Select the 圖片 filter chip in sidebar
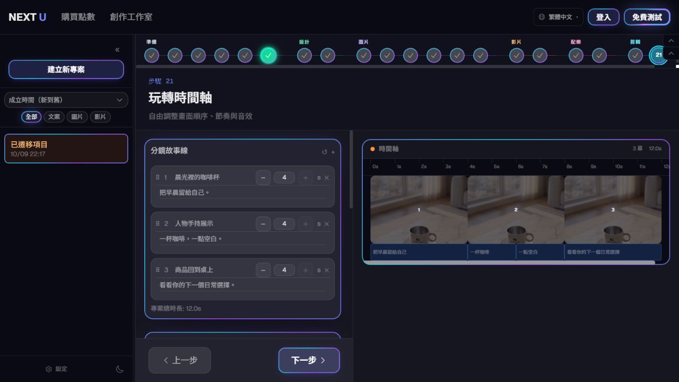Screen dimensions: 679x382 click(x=77, y=117)
